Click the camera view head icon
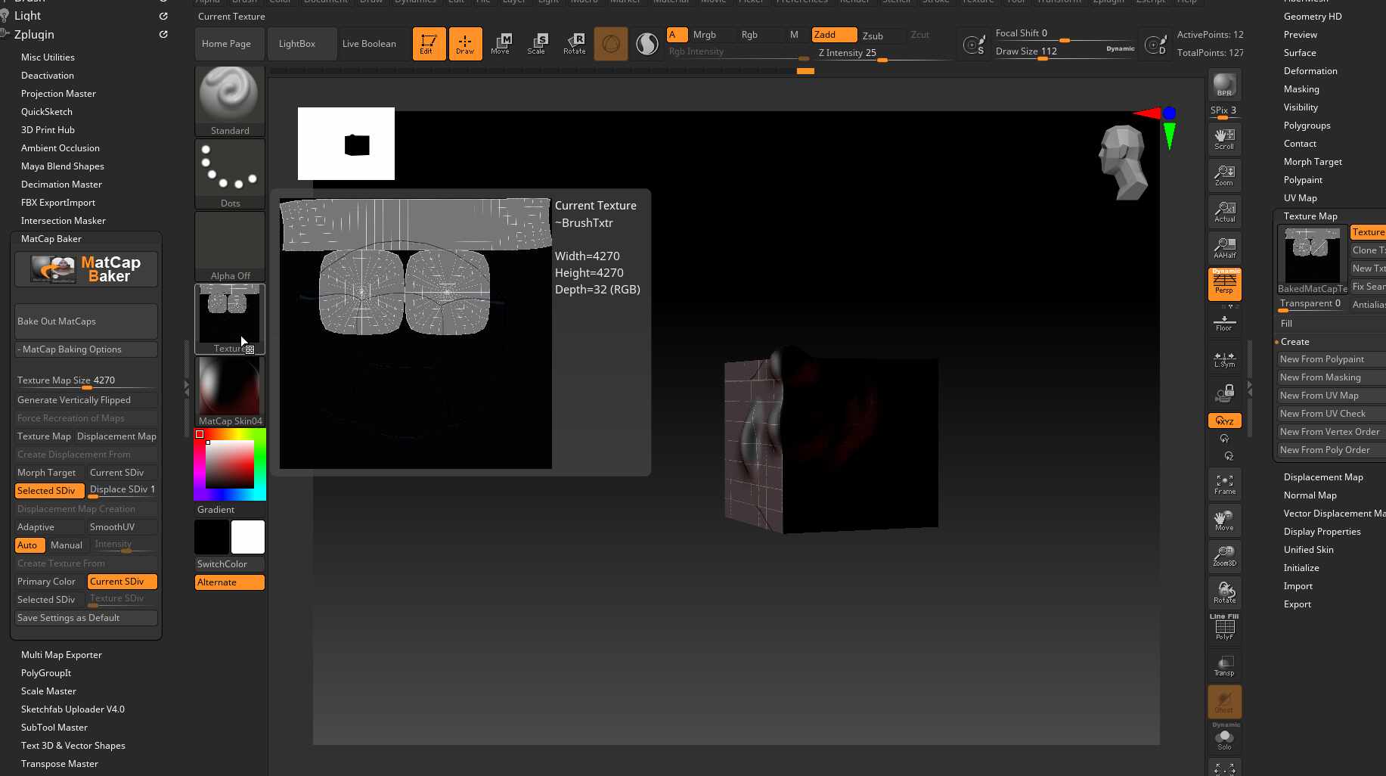The image size is (1386, 776). 1124,162
